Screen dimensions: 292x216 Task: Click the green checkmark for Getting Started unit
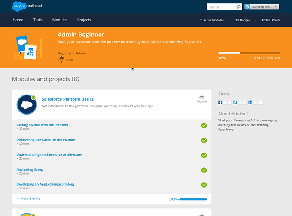(x=204, y=126)
